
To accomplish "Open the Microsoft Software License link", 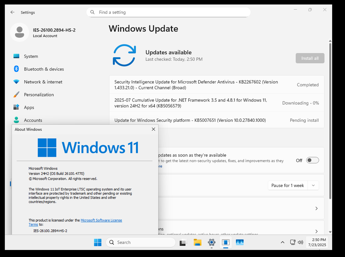I will [x=101, y=220].
